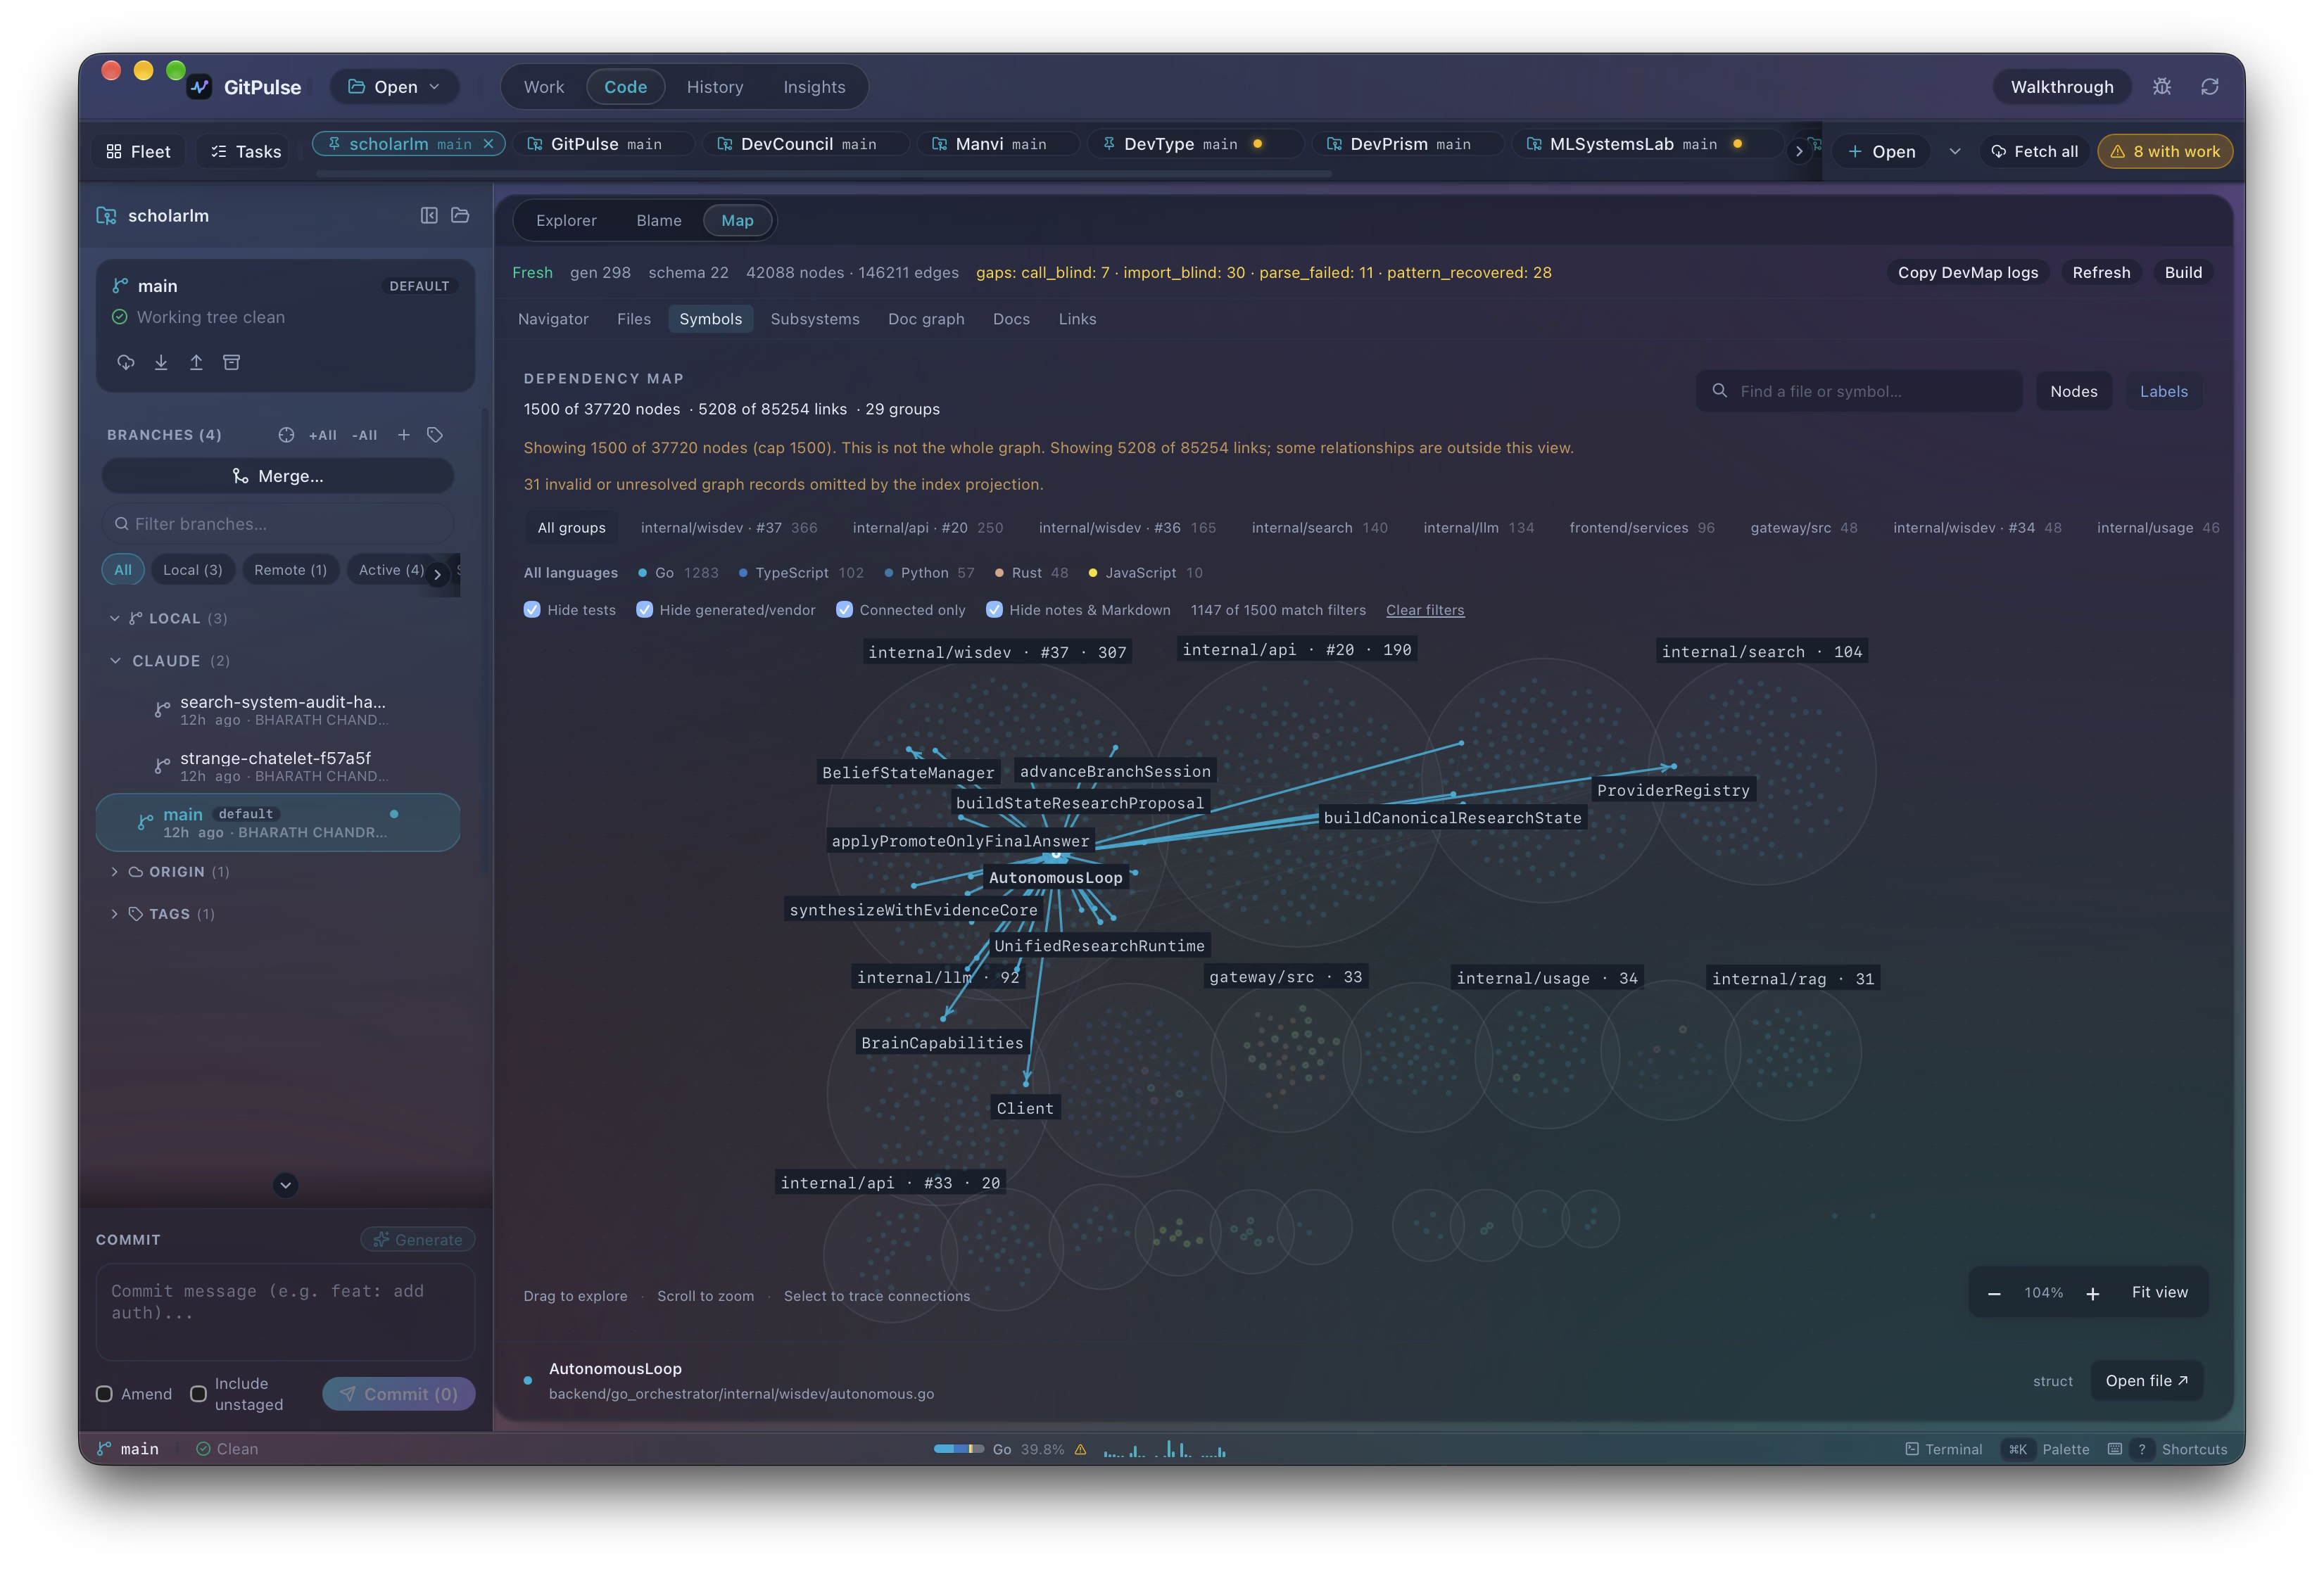Collapse the LOCAL branches group
Screen dimensions: 2324x1569
pos(114,618)
